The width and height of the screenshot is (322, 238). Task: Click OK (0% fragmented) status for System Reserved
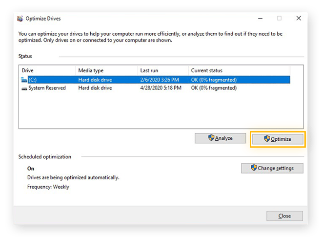(214, 88)
